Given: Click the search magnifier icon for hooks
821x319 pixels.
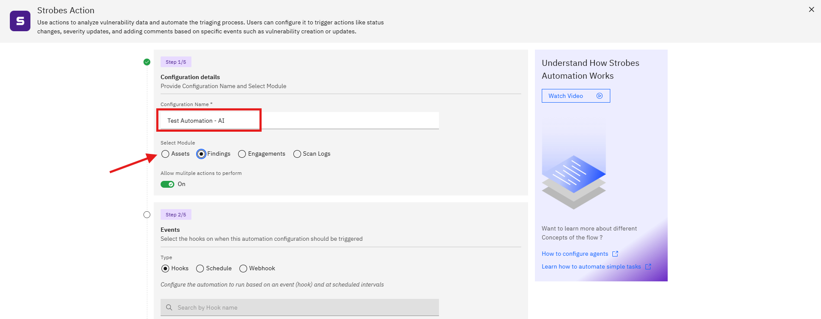Looking at the screenshot, I should pyautogui.click(x=169, y=307).
